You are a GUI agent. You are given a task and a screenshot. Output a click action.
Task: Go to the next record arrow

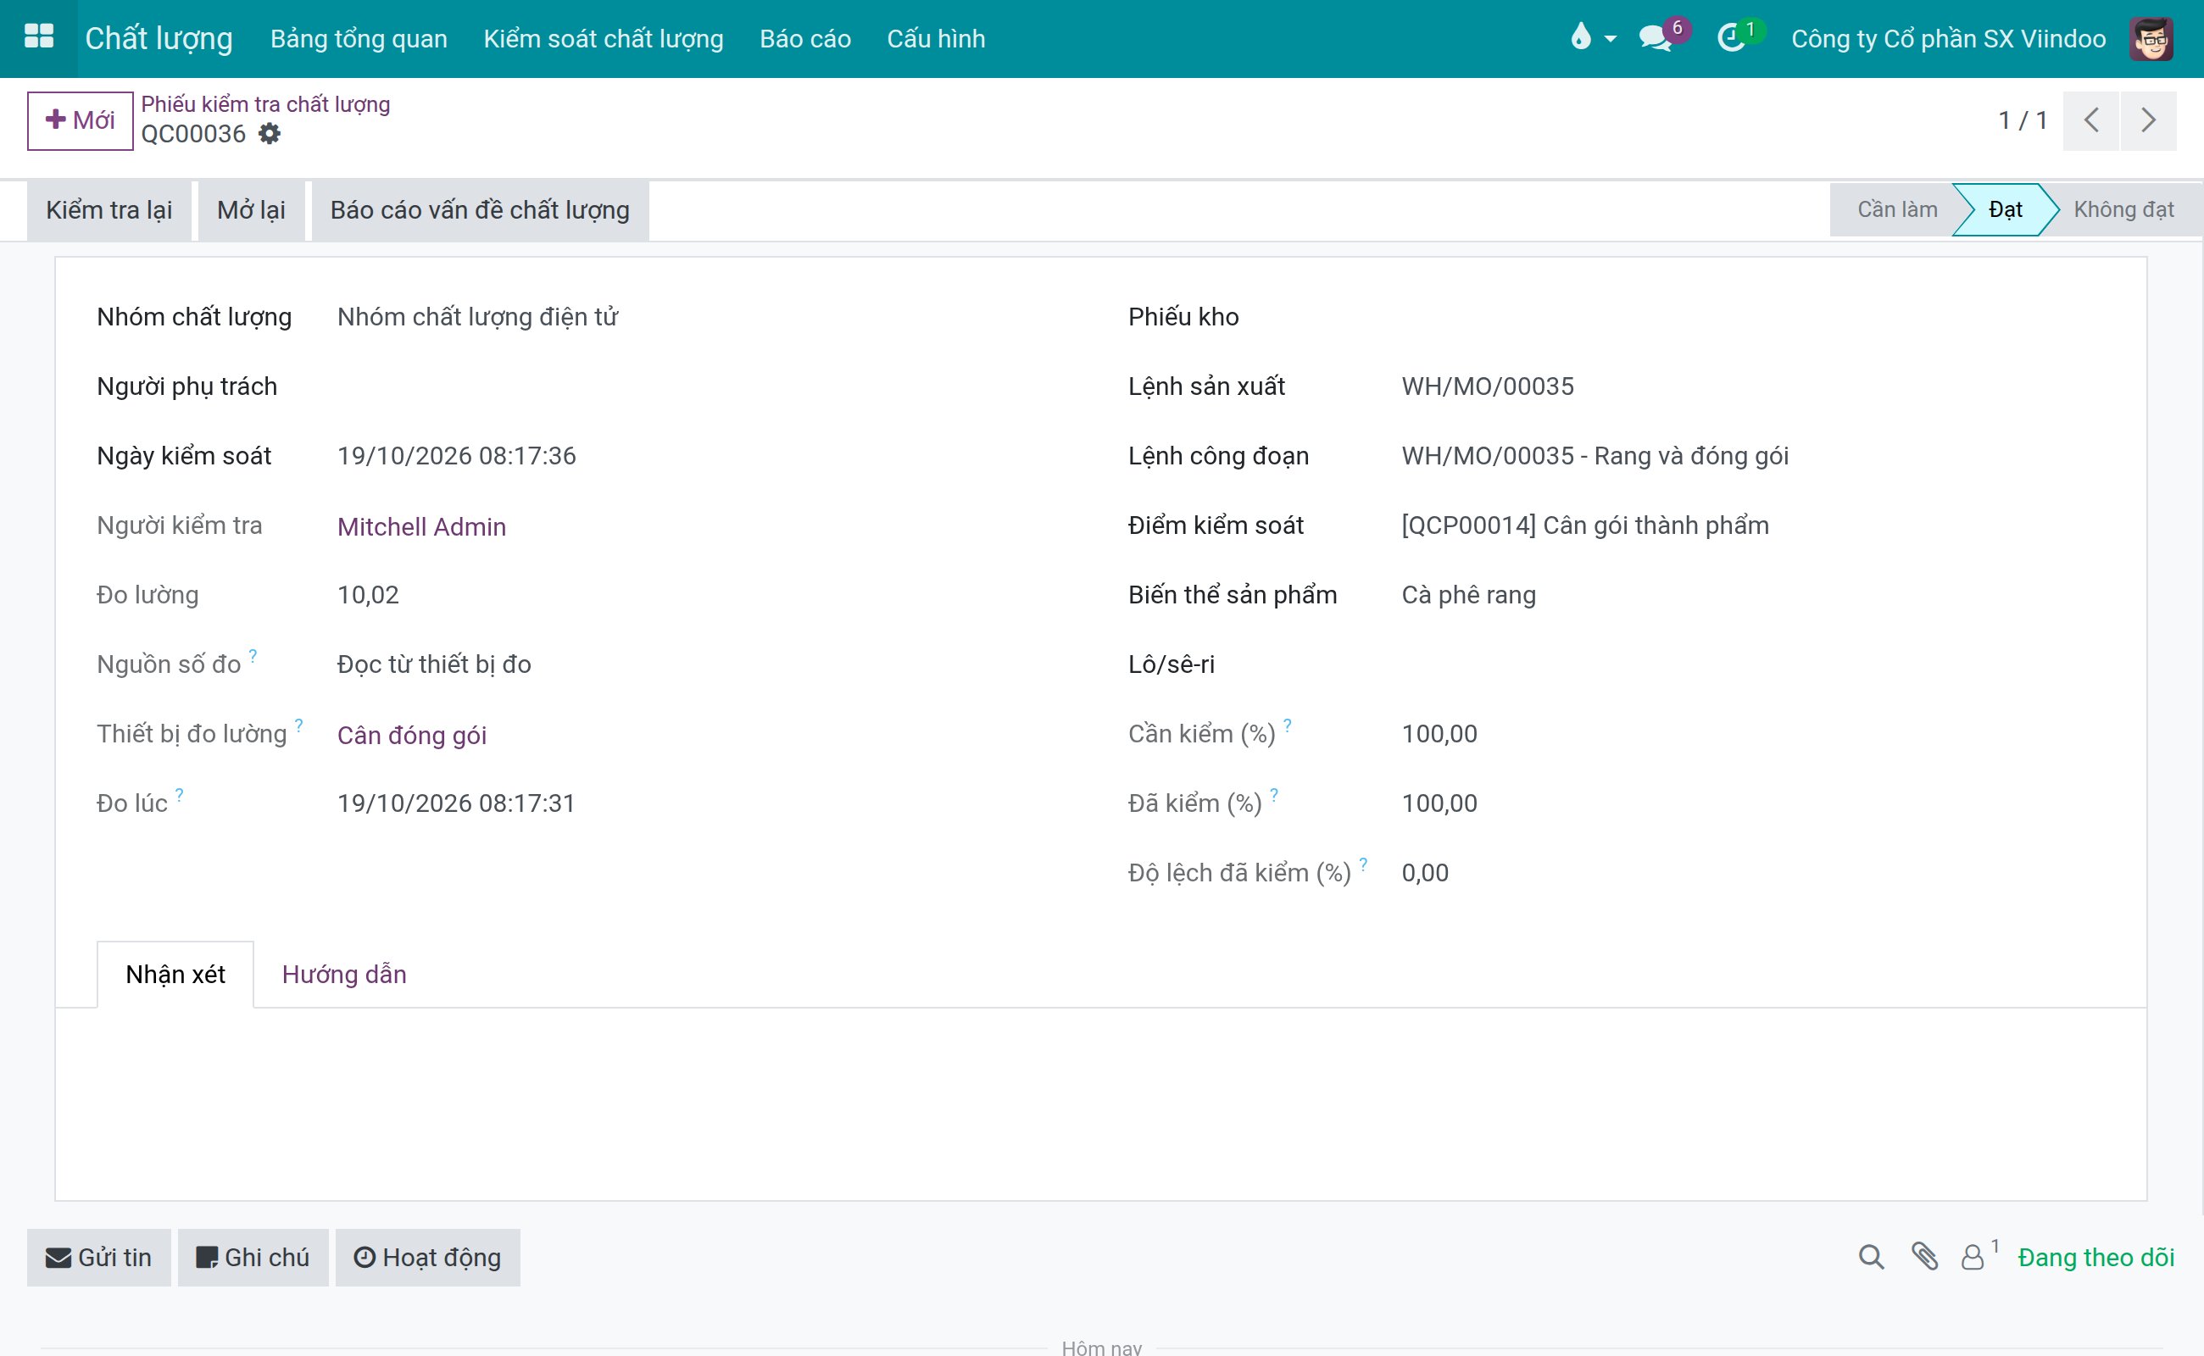2148,120
